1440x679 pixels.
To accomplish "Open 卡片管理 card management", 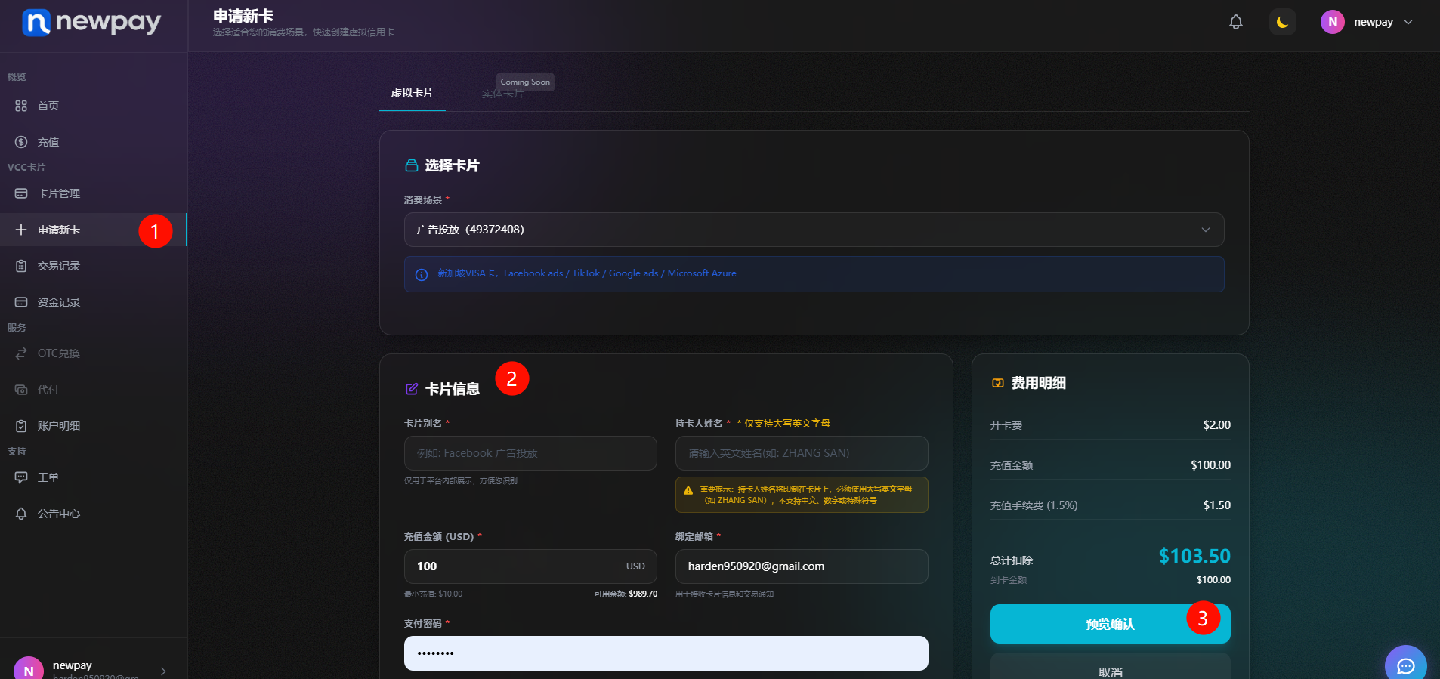I will click(59, 193).
